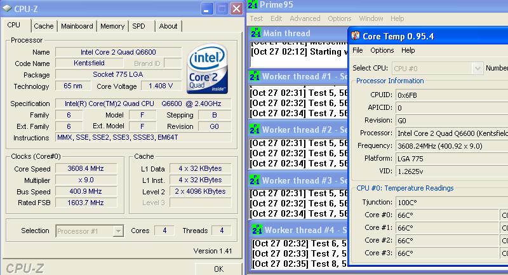Click the CPU-Z title bar icon
The height and width of the screenshot is (275, 508).
[7, 8]
